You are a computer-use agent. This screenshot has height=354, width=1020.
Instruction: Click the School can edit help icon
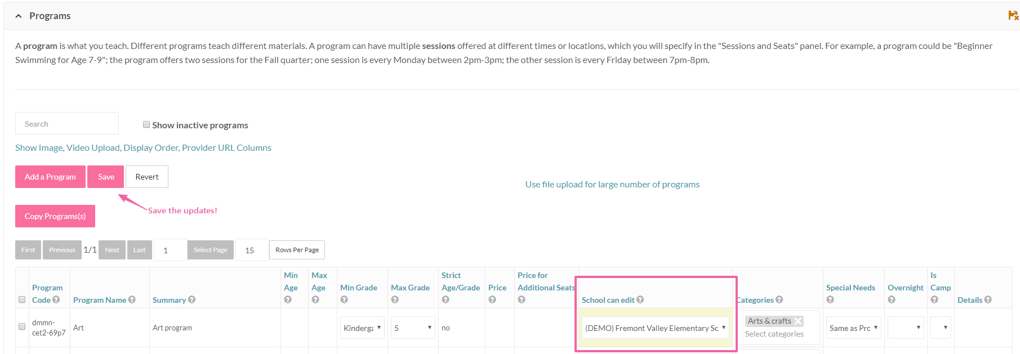640,300
